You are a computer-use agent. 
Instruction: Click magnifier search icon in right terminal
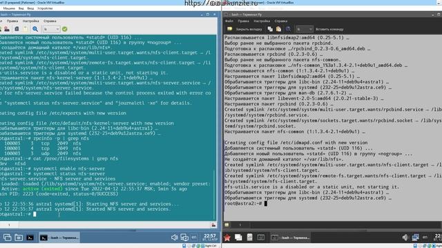coord(288,29)
